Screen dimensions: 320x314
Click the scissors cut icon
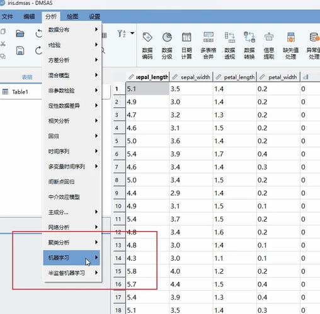pos(3,44)
